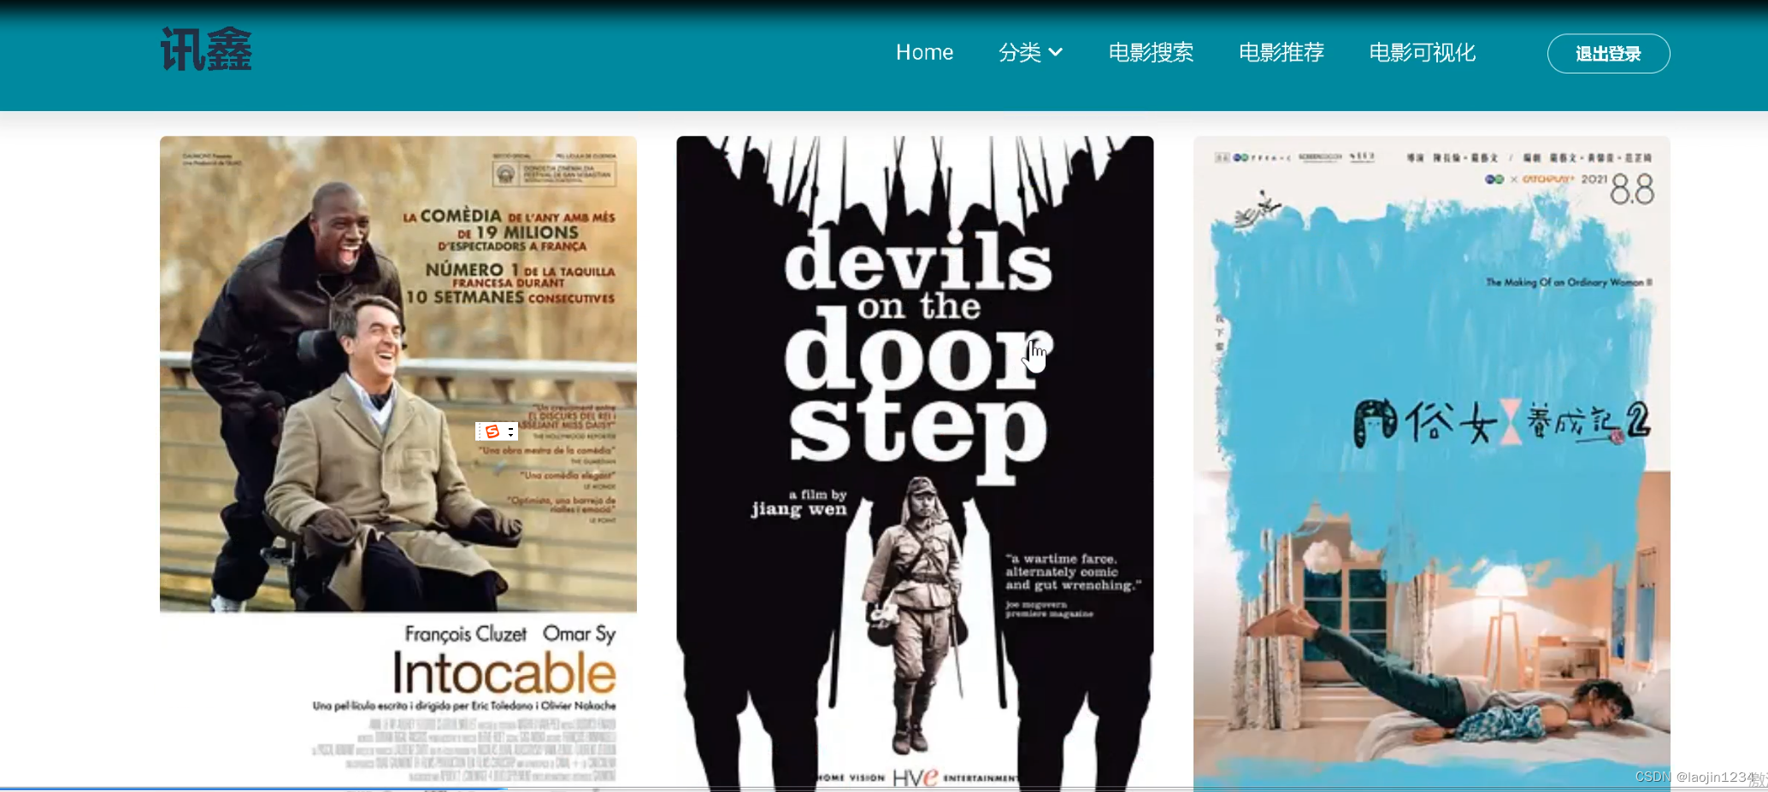Open the Home menu item
The image size is (1768, 792).
point(924,53)
